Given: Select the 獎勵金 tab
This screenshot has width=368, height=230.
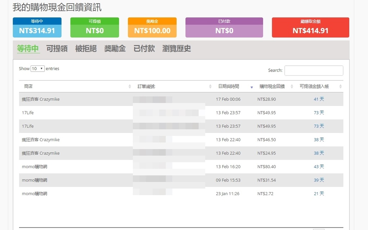Looking at the screenshot, I should coord(115,49).
